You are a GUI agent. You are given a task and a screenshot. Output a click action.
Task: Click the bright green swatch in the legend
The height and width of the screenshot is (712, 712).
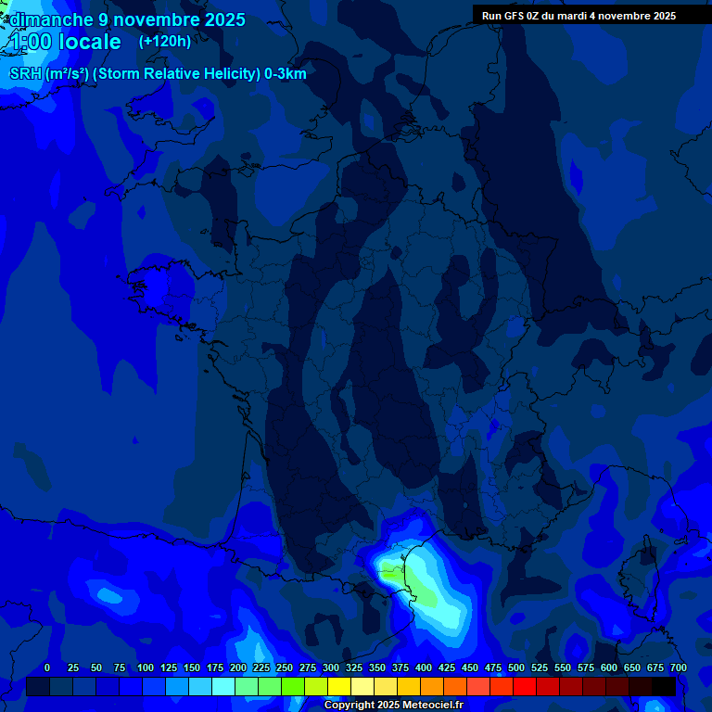click(293, 686)
